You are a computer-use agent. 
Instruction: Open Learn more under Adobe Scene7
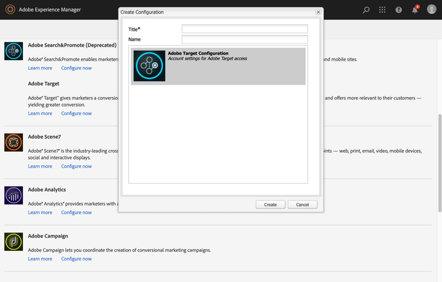(40, 166)
